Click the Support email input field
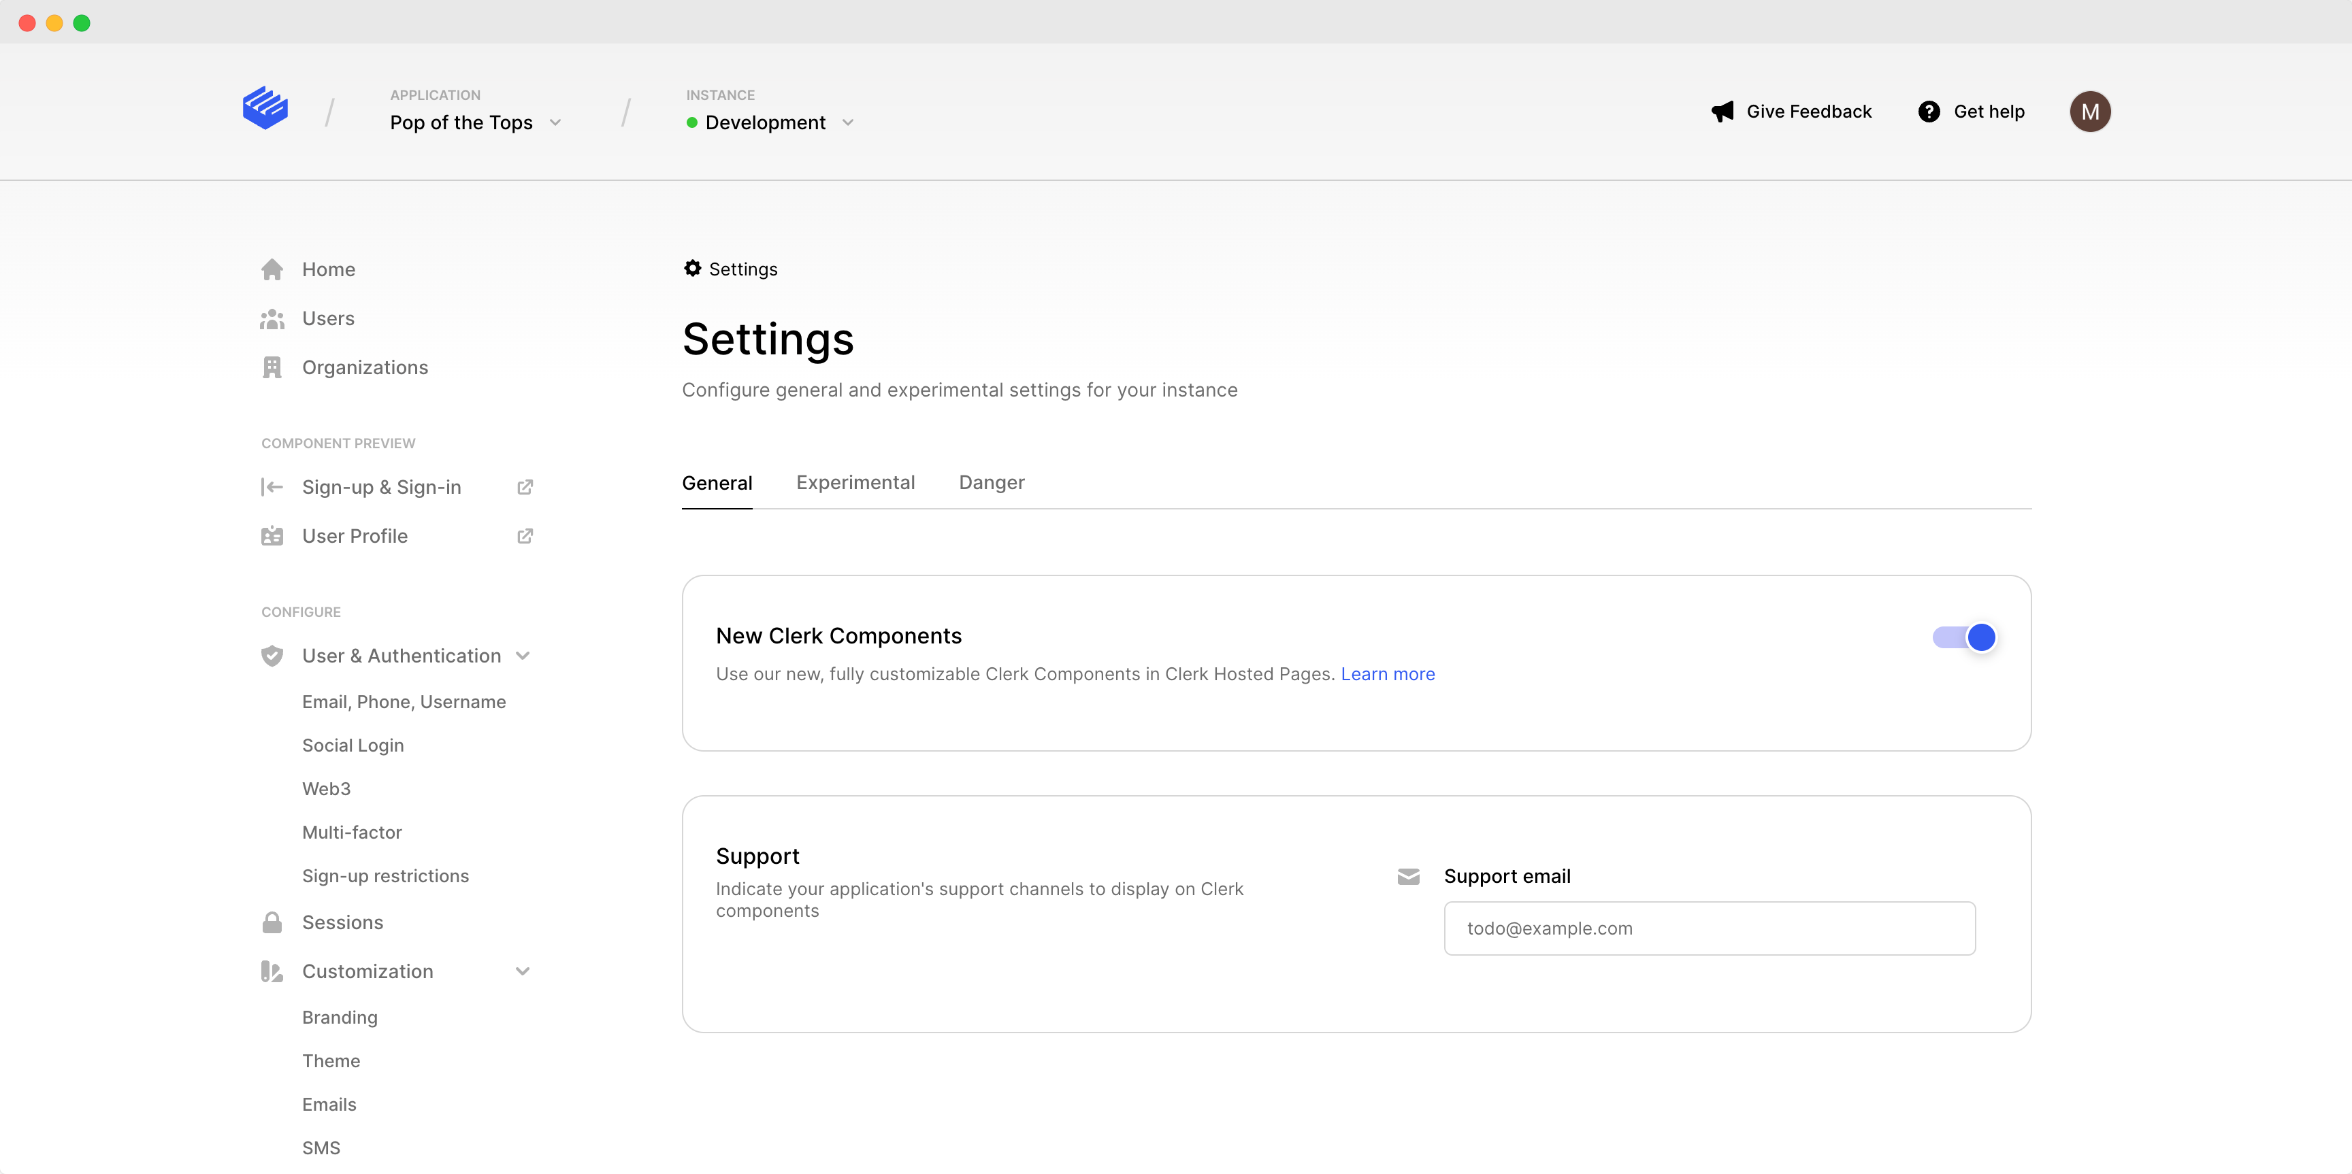 coord(1708,926)
